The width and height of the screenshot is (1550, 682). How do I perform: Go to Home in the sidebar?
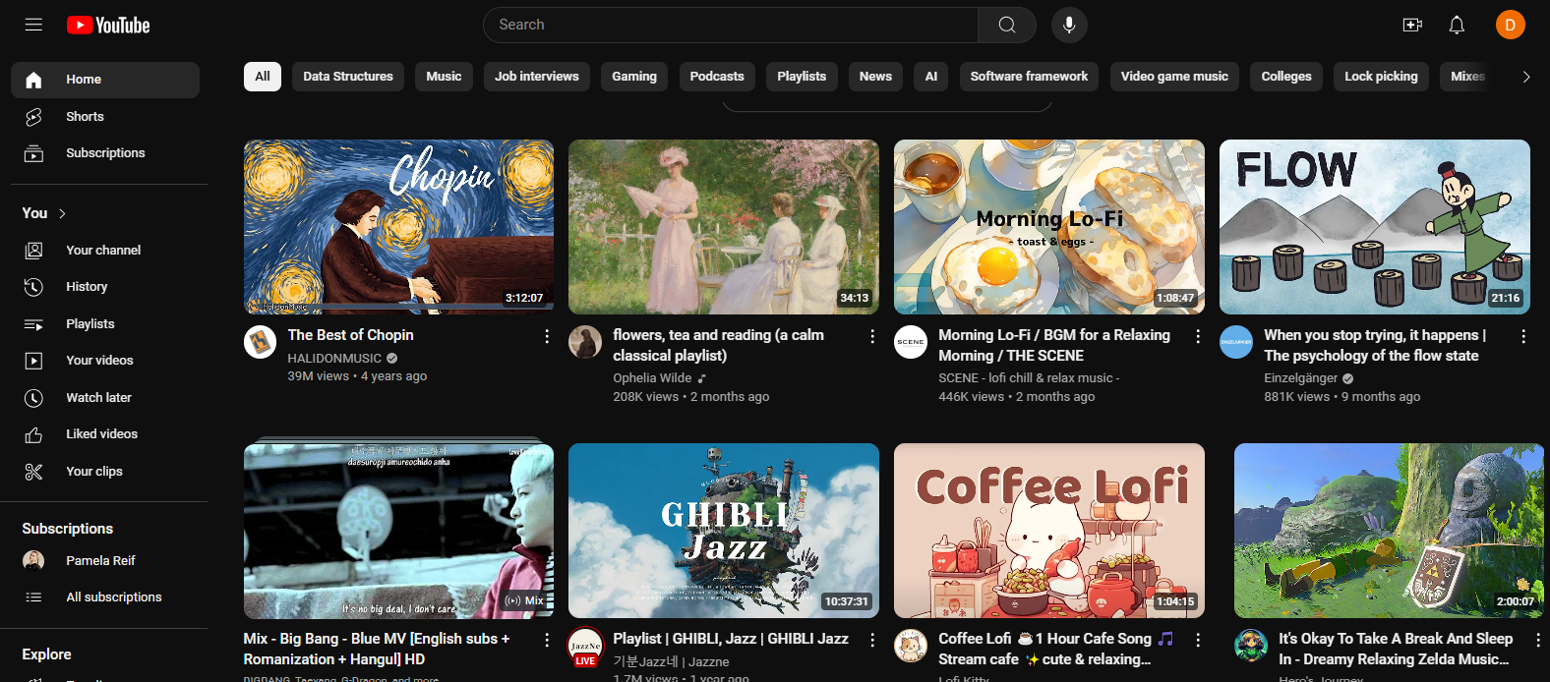(x=105, y=80)
